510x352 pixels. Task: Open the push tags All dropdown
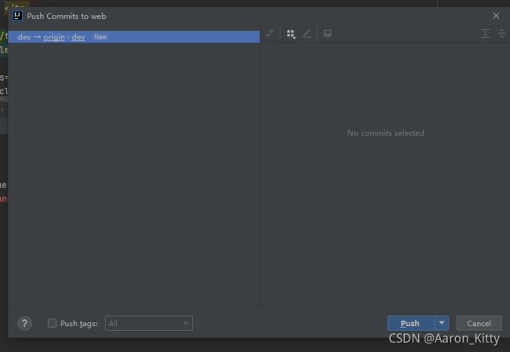click(x=149, y=323)
